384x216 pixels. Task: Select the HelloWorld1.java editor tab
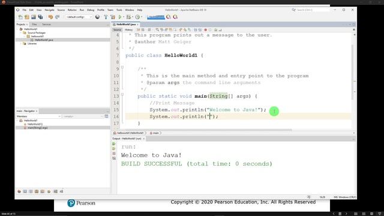(125, 25)
